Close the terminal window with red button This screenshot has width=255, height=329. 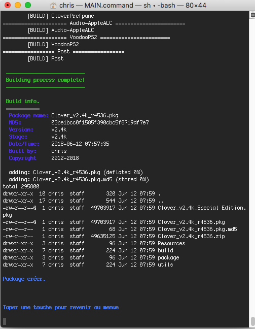click(8, 5)
